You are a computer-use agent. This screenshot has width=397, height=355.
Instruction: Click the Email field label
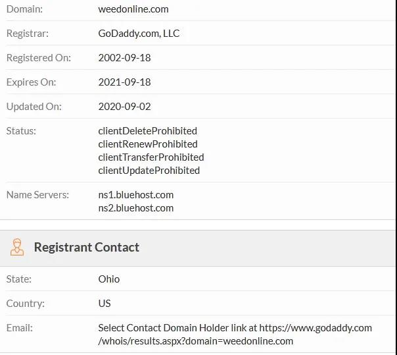(x=20, y=328)
